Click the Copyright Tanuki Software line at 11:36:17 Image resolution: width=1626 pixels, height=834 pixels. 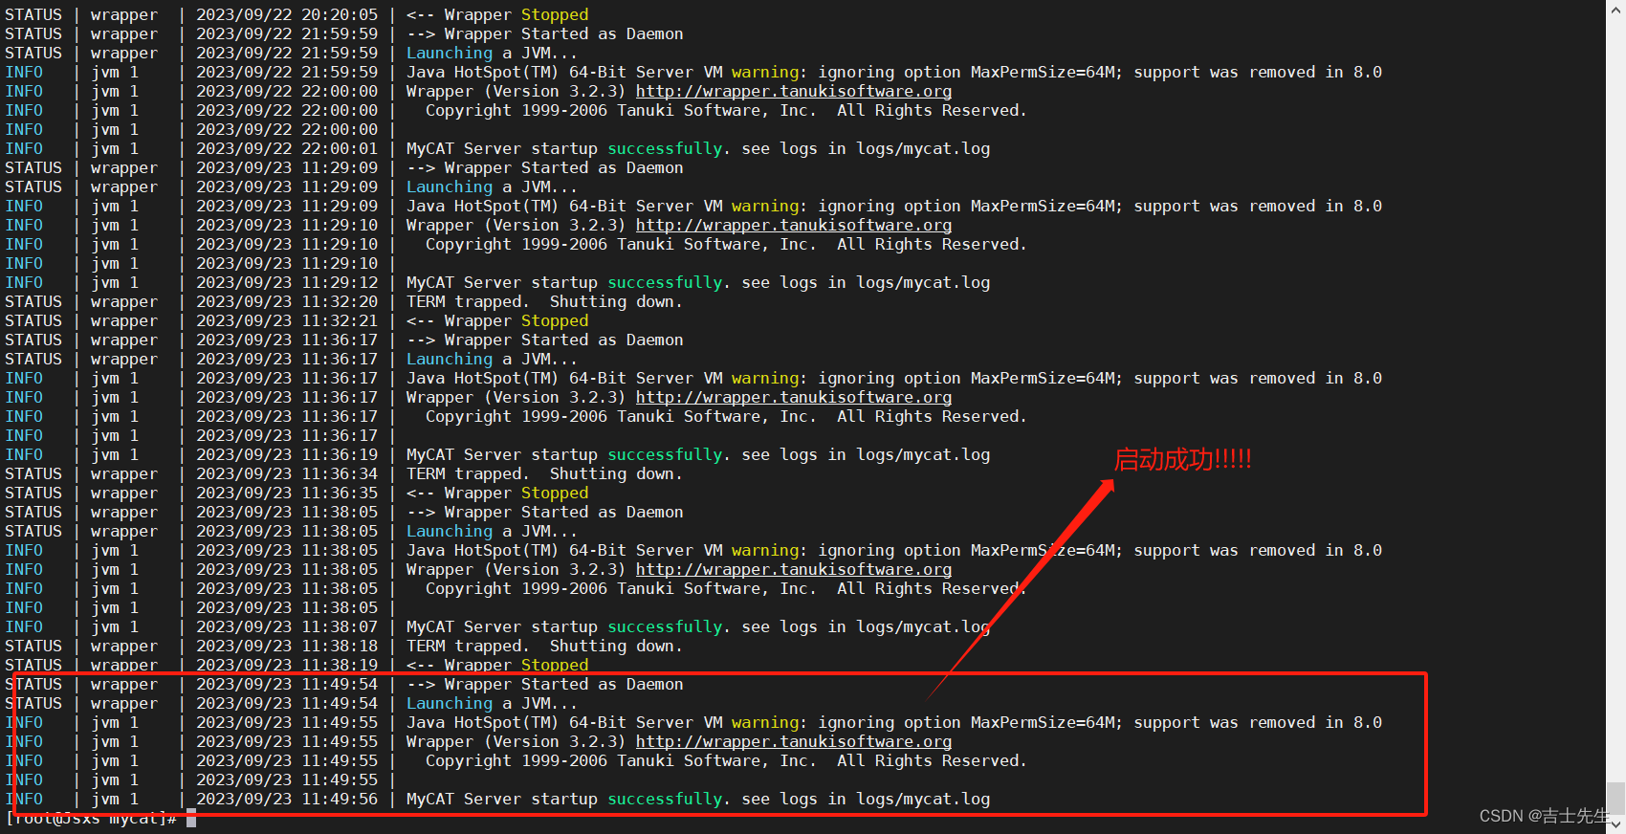pyautogui.click(x=726, y=417)
